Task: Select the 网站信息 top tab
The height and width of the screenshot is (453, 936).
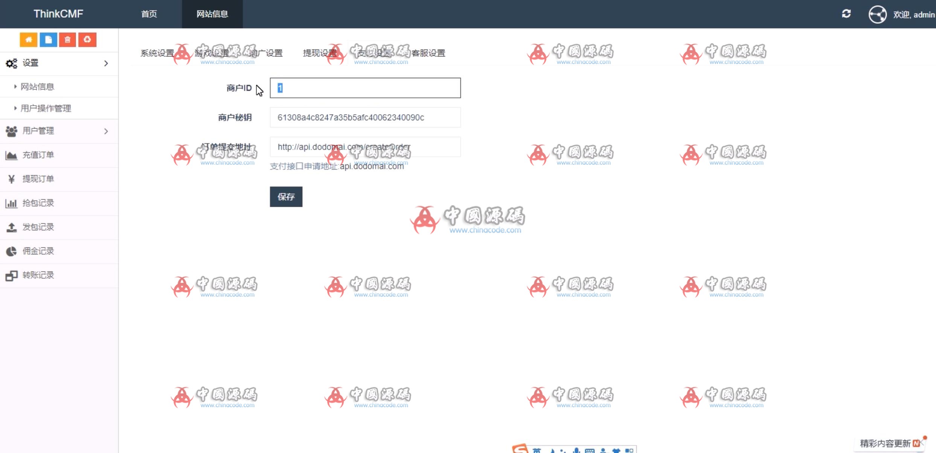Action: tap(212, 14)
